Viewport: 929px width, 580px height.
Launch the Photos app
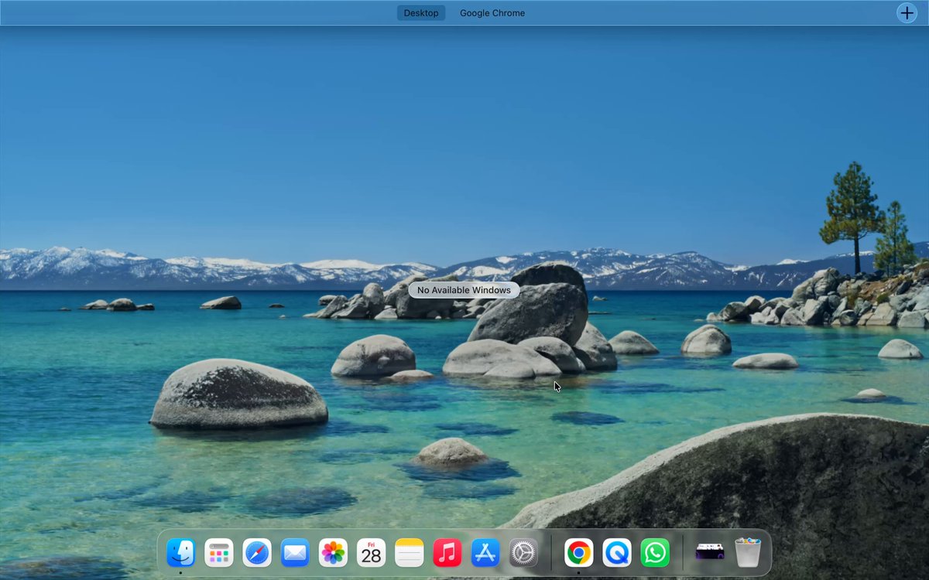[333, 553]
